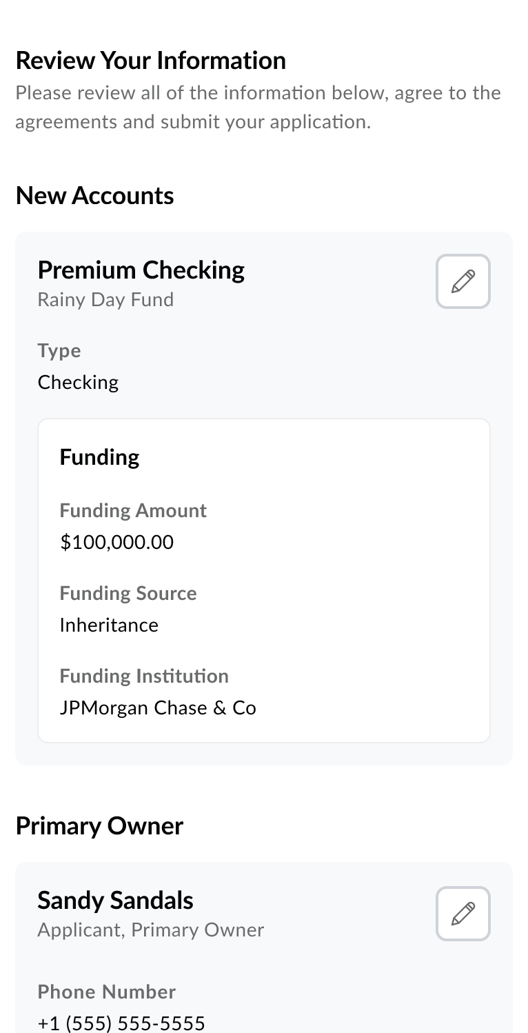Click the Review Your Information heading
The width and height of the screenshot is (528, 1033).
click(150, 61)
